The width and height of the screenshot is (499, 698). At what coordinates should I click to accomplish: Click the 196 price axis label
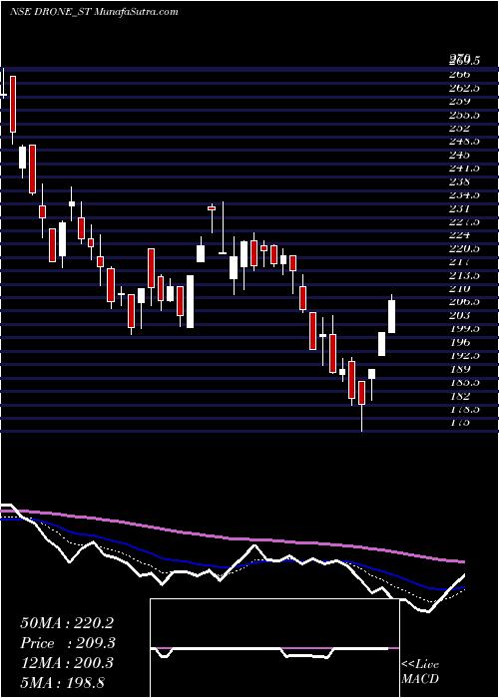pyautogui.click(x=459, y=342)
